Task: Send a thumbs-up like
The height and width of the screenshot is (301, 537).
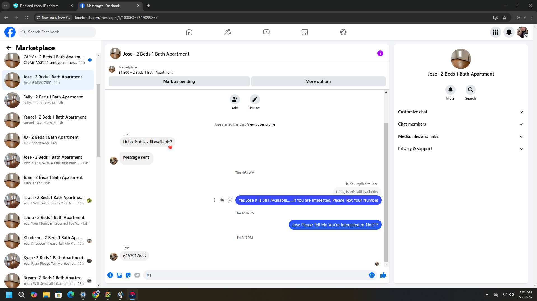Action: click(x=383, y=275)
